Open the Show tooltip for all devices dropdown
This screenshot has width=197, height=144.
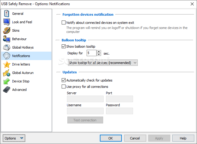click(103, 63)
